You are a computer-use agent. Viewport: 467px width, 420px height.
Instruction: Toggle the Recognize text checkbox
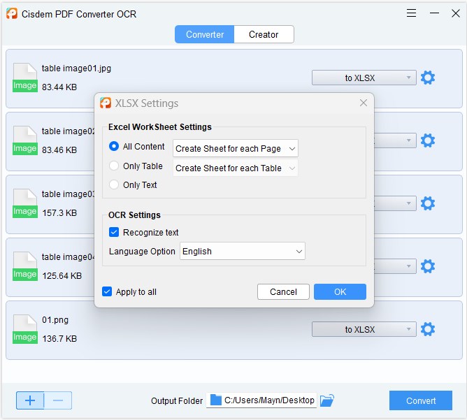114,232
